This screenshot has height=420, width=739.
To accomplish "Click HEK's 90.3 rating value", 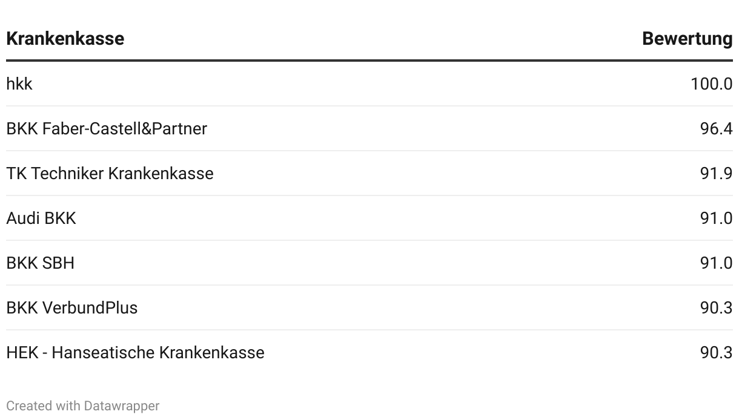I will click(x=716, y=353).
